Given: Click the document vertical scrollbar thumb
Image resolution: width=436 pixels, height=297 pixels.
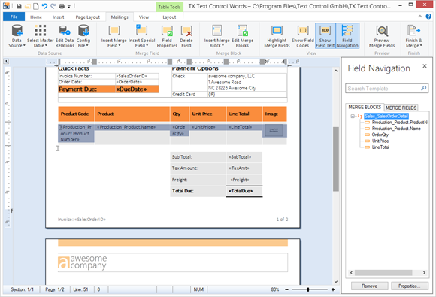Looking at the screenshot, I should [335, 159].
